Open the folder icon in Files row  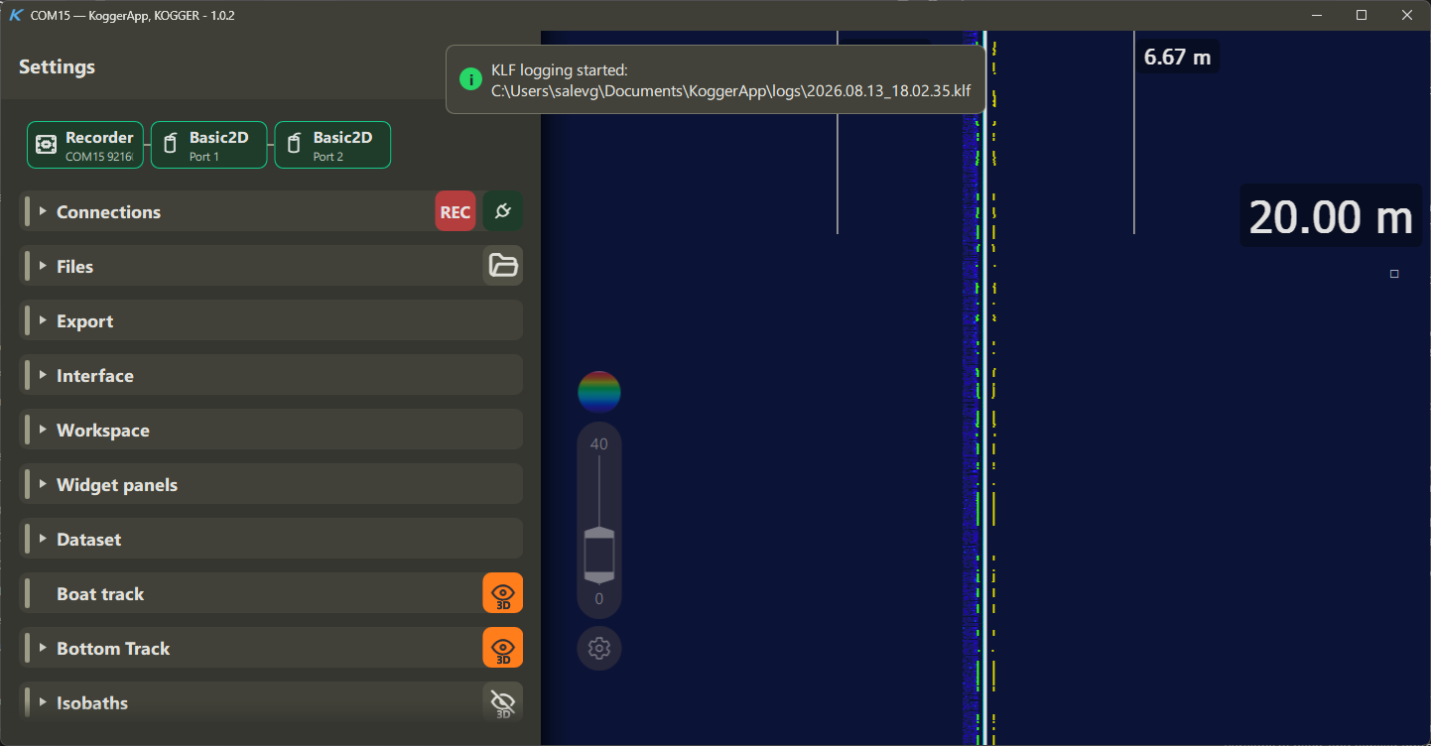[503, 266]
